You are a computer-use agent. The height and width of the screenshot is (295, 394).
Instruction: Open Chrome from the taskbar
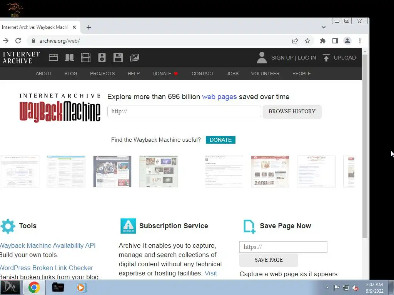[x=34, y=287]
